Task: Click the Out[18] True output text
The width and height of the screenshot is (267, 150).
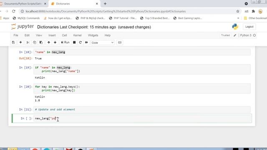Action: point(38,58)
